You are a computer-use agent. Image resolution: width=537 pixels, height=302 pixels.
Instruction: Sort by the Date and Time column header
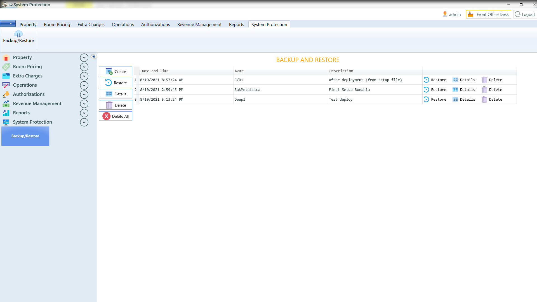pos(186,71)
